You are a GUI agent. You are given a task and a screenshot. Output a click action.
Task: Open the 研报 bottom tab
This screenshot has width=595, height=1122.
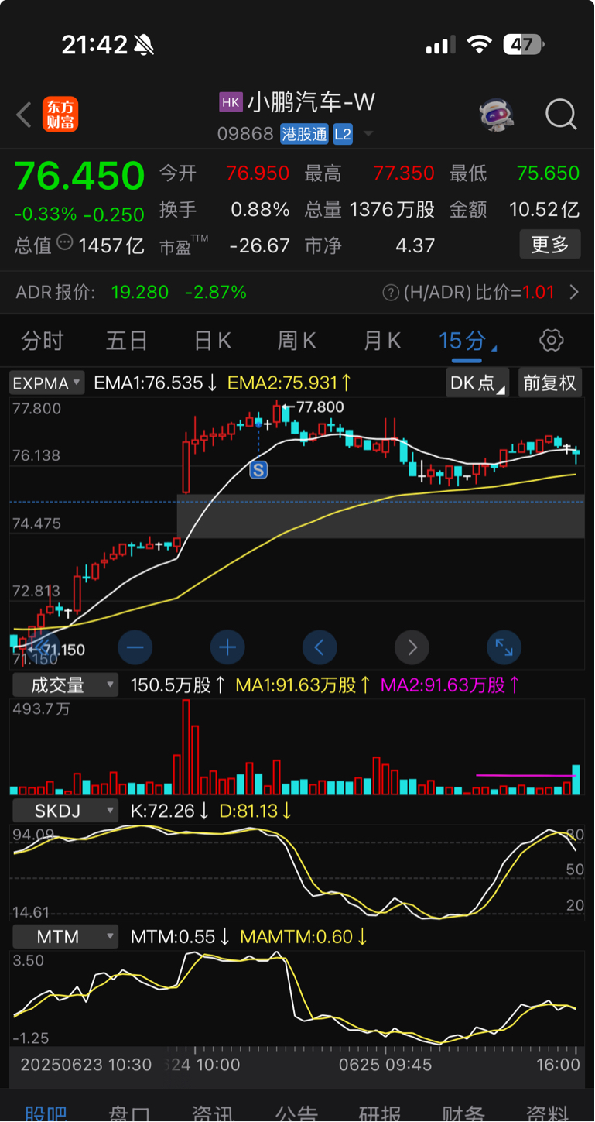pyautogui.click(x=380, y=1113)
